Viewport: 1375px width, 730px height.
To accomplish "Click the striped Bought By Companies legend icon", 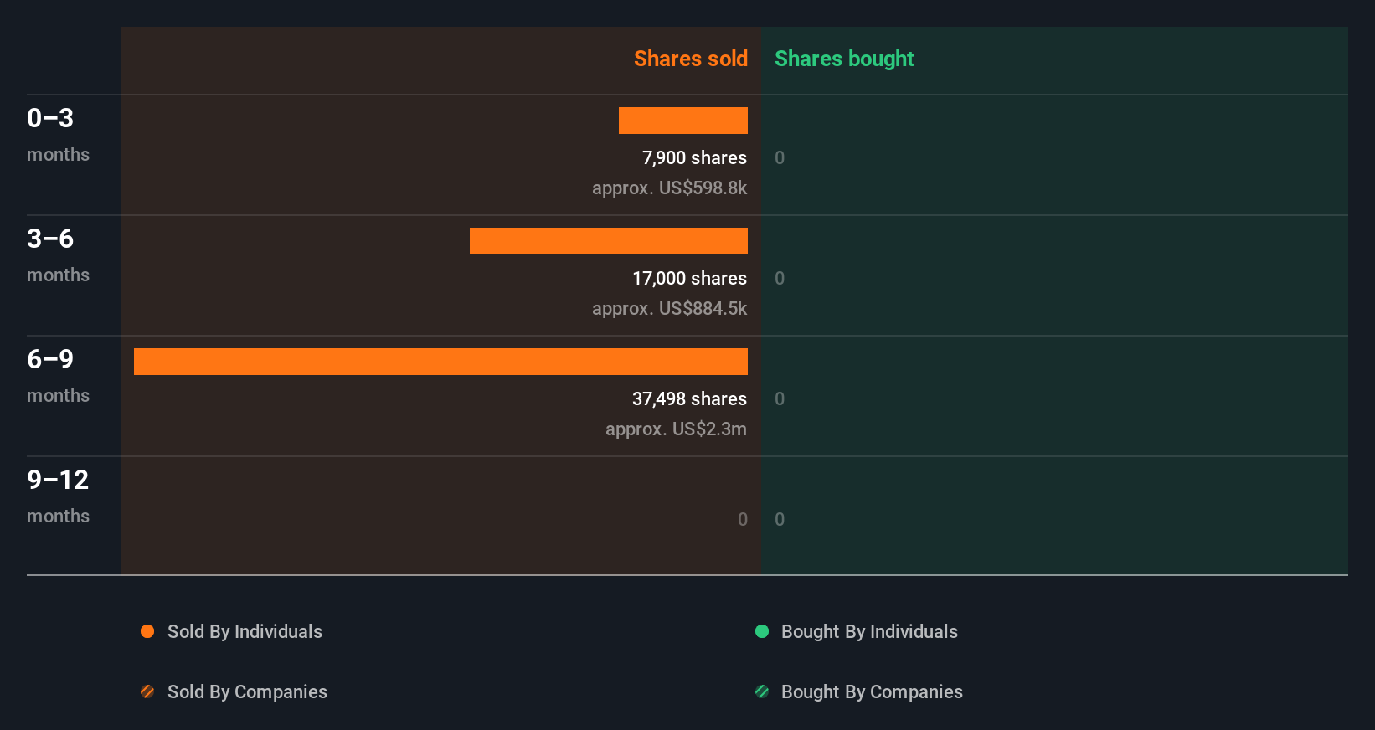I will coord(762,691).
